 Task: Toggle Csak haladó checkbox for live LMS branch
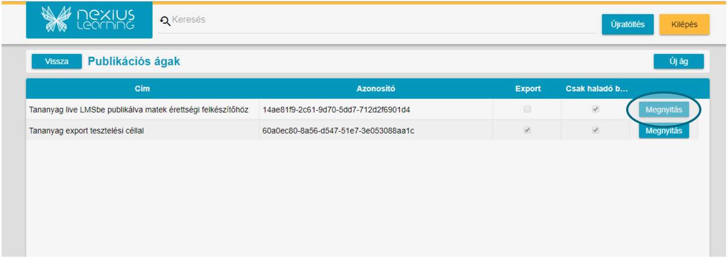pos(596,109)
